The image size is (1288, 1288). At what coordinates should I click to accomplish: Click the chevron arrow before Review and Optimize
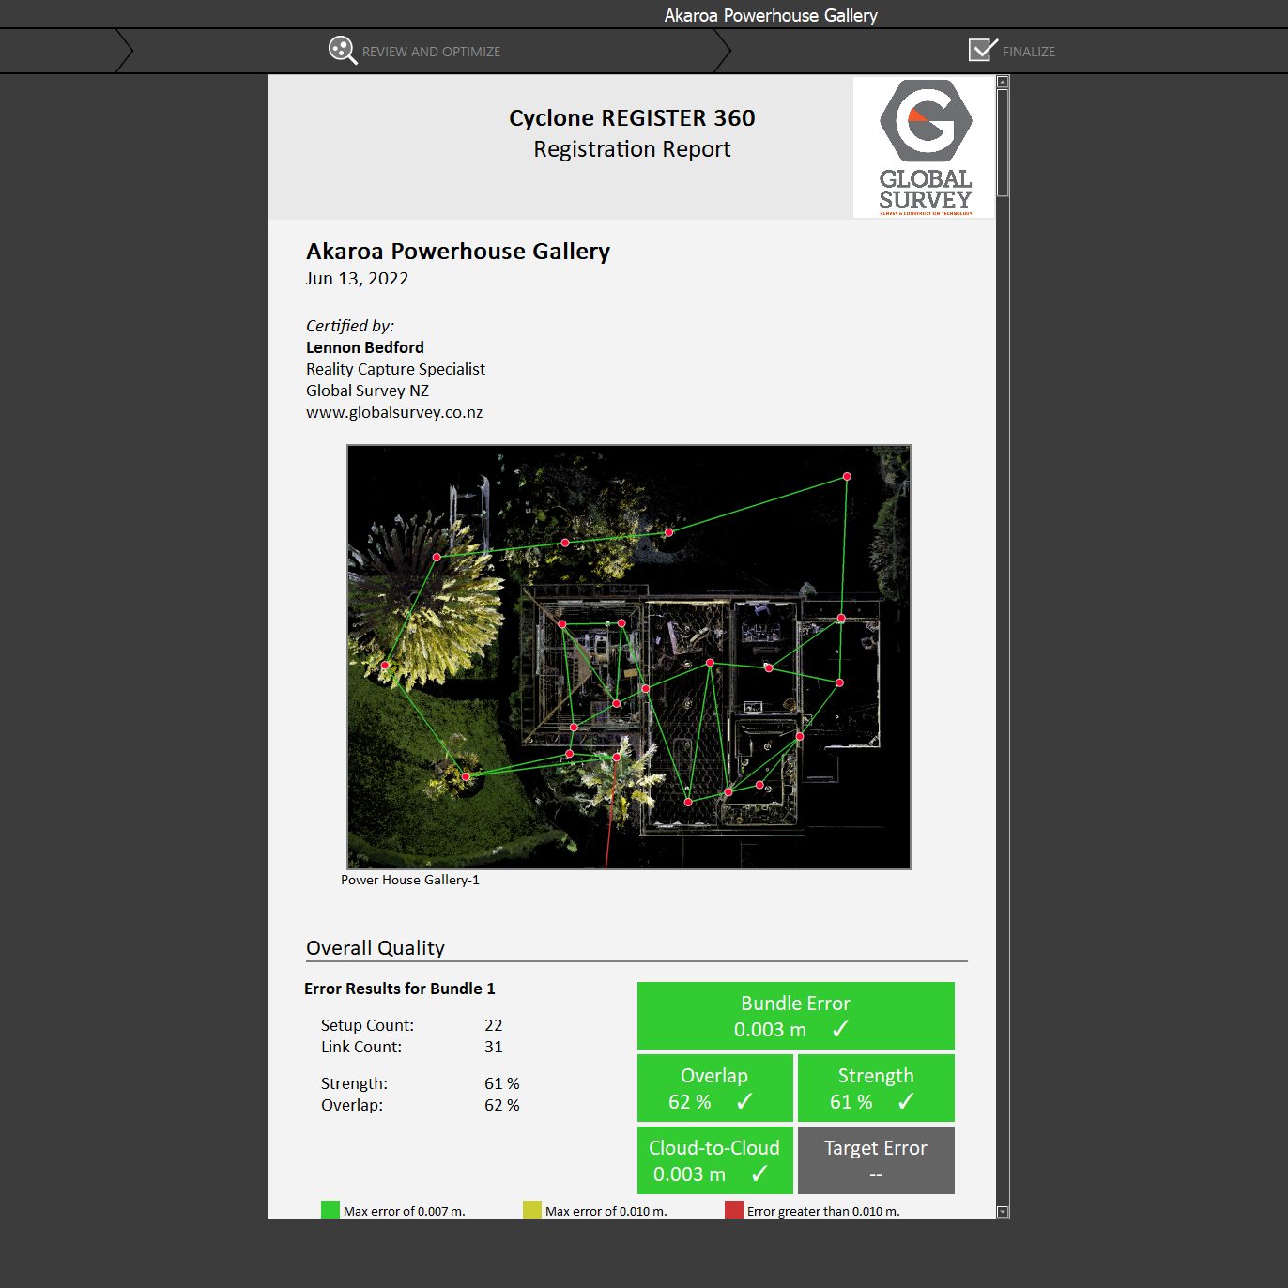pos(124,51)
